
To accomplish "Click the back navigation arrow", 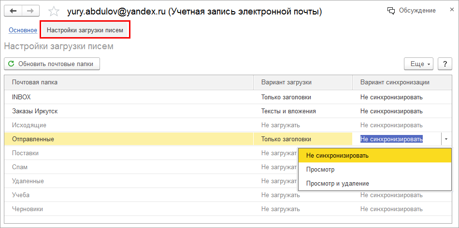I will coord(13,10).
